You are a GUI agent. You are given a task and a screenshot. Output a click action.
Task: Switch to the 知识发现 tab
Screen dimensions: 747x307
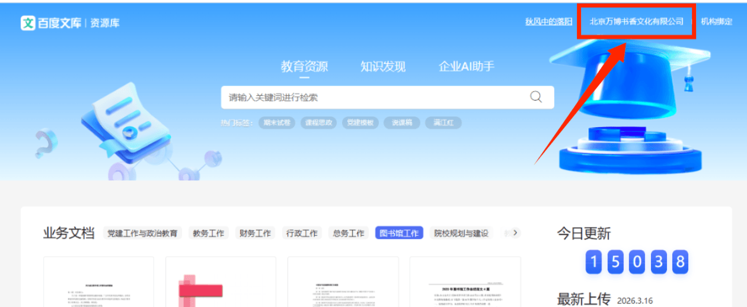click(x=383, y=66)
